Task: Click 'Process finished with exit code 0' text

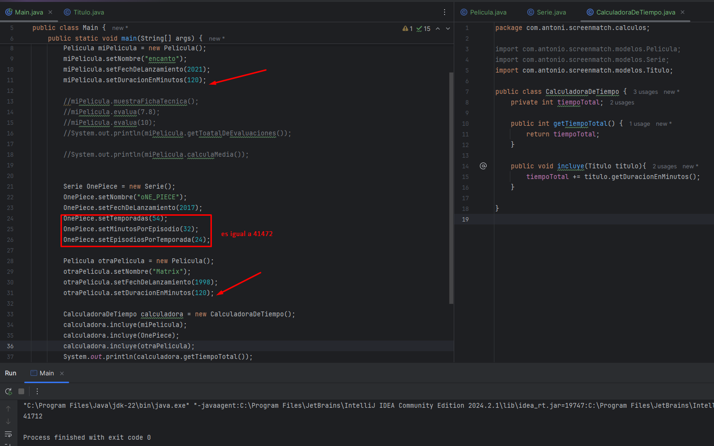Action: (x=87, y=437)
